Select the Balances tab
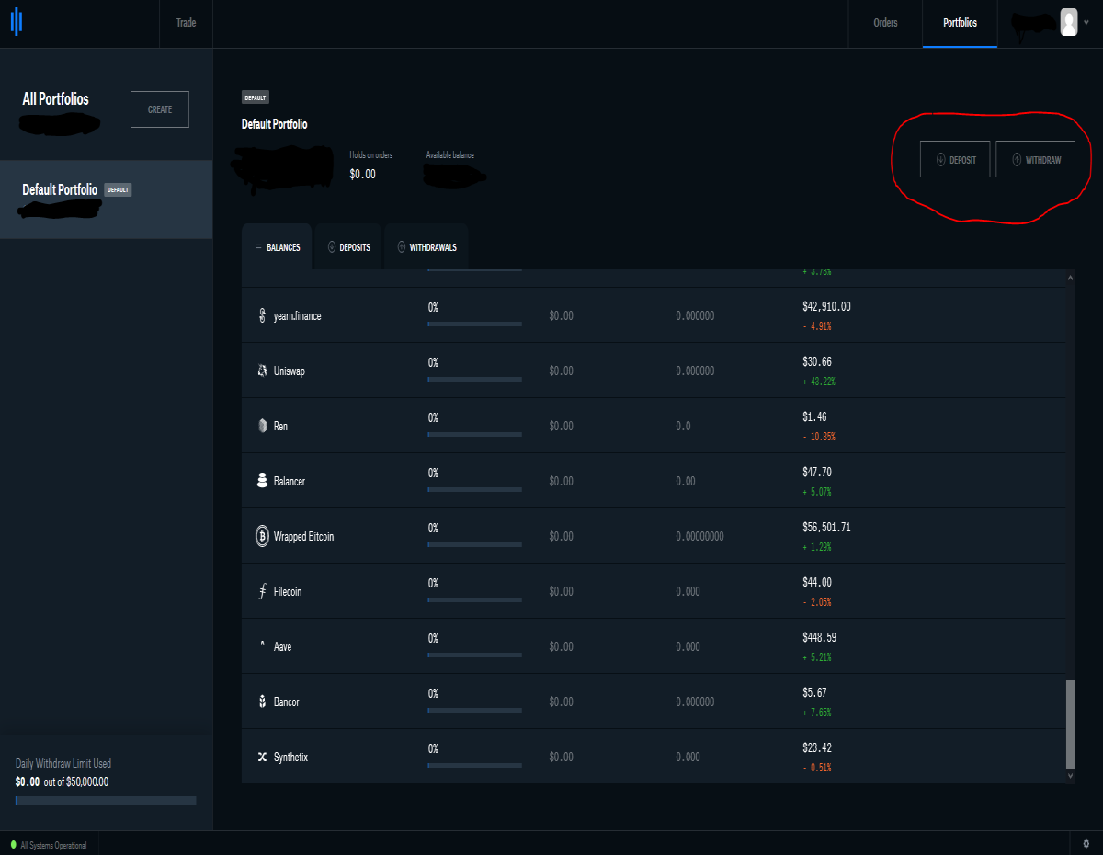1103x855 pixels. (x=277, y=247)
